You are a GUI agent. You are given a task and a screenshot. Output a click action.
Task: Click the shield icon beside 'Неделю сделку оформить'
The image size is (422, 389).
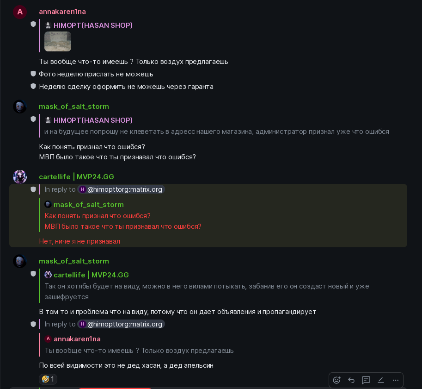click(x=33, y=86)
